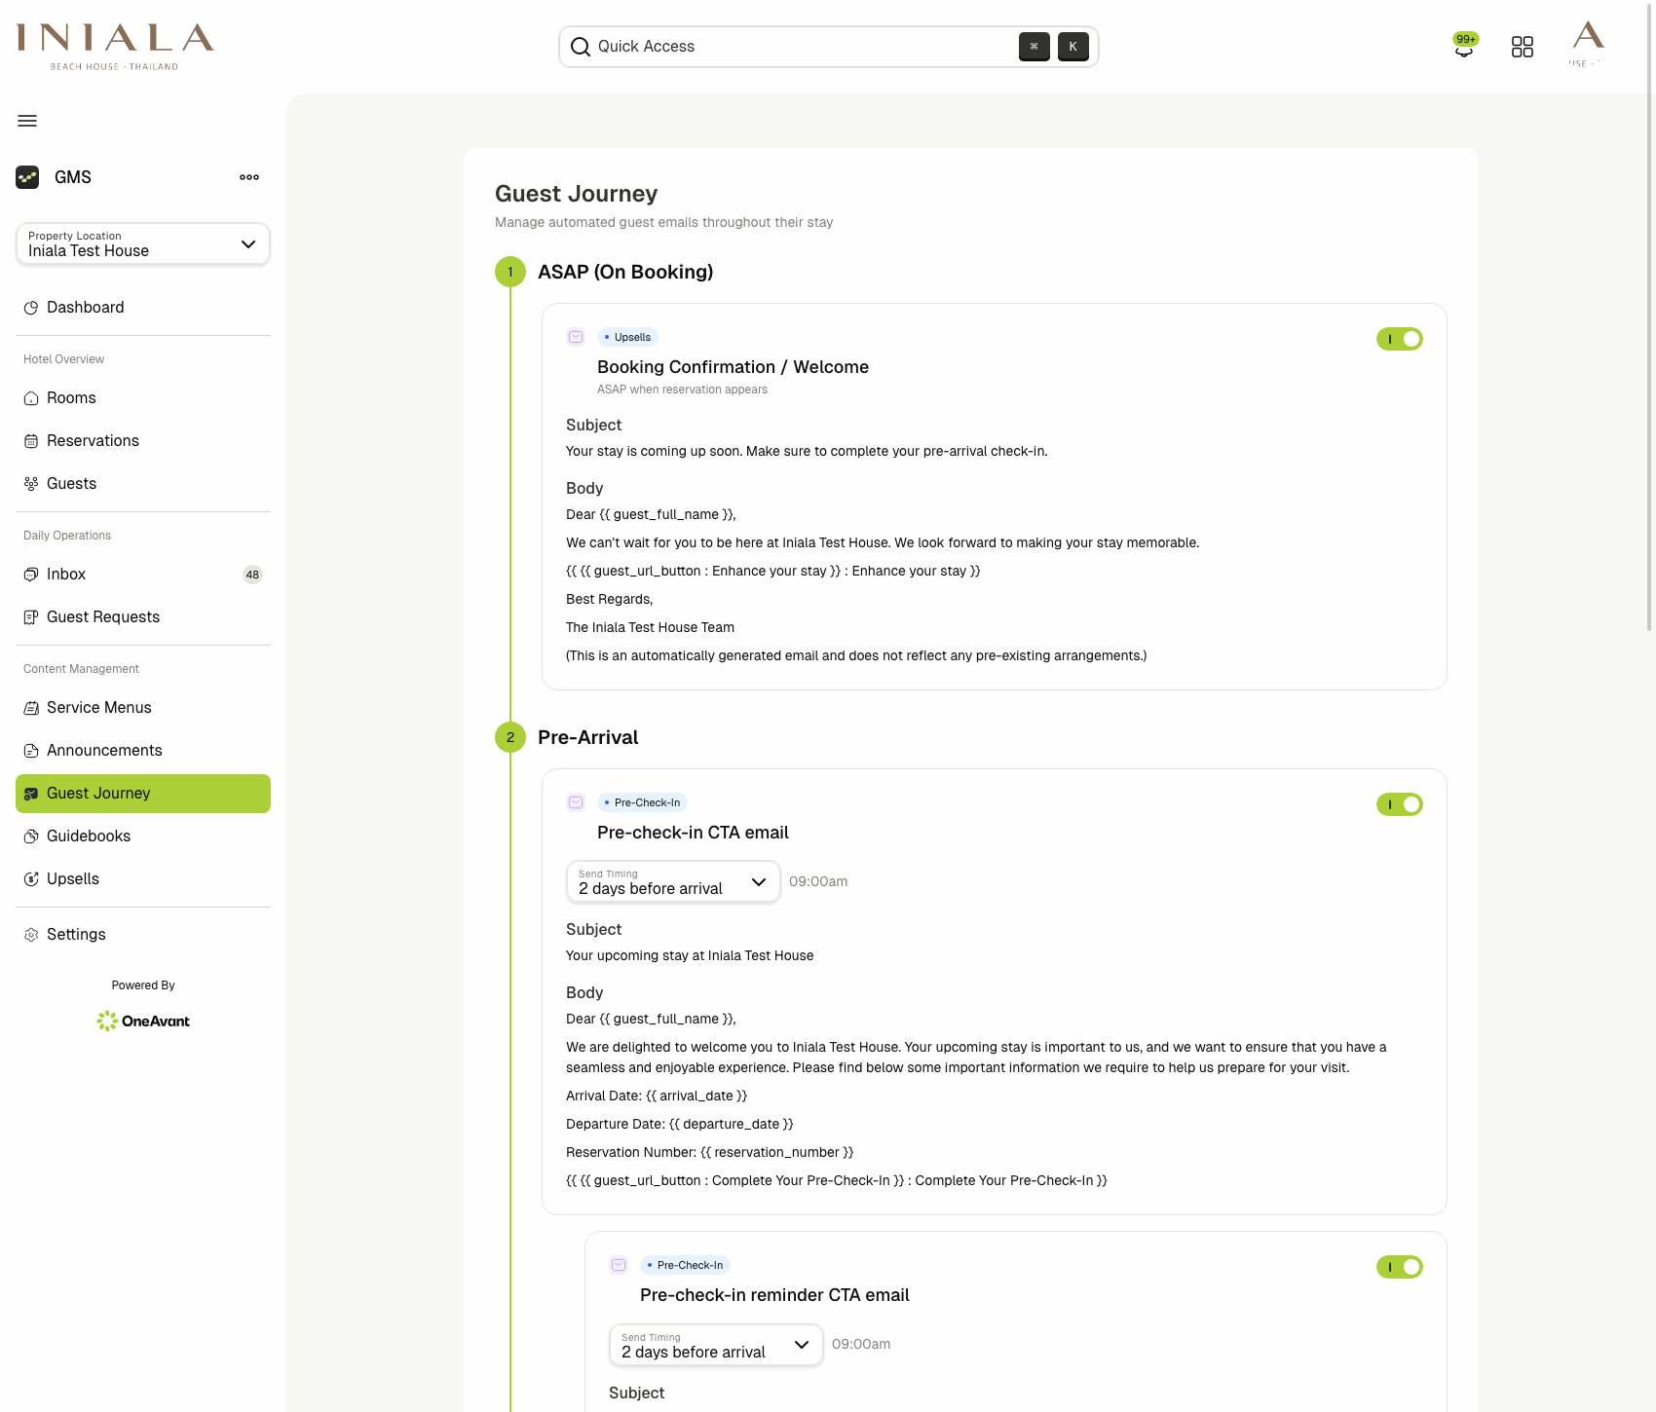Open the notifications bell showing 99+

pyautogui.click(x=1465, y=47)
